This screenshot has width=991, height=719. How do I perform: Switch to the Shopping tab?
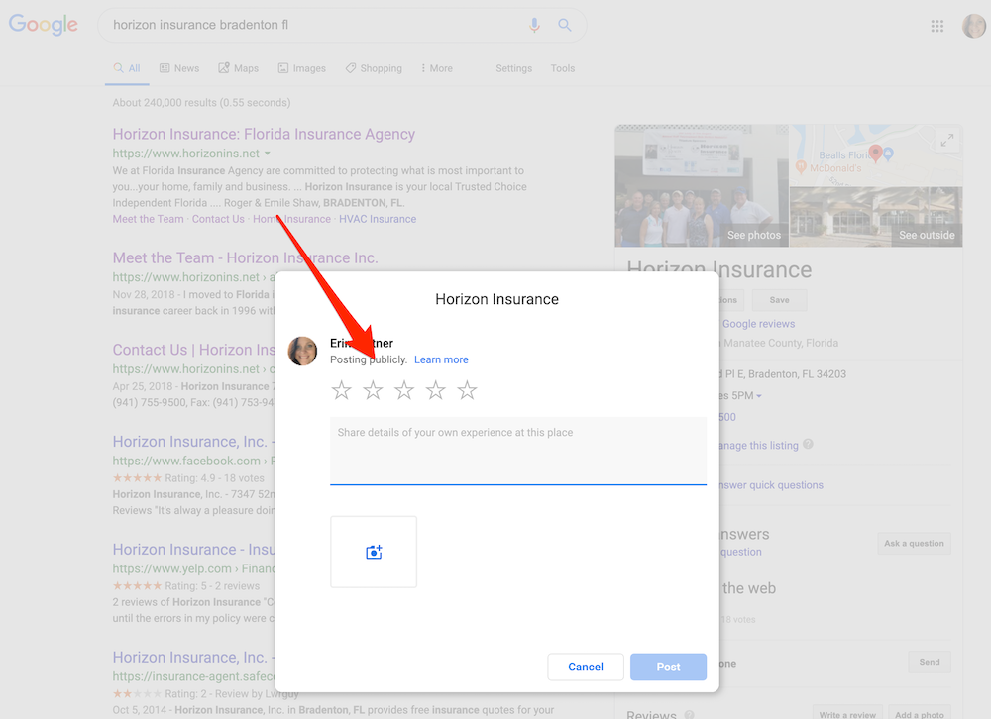point(374,68)
